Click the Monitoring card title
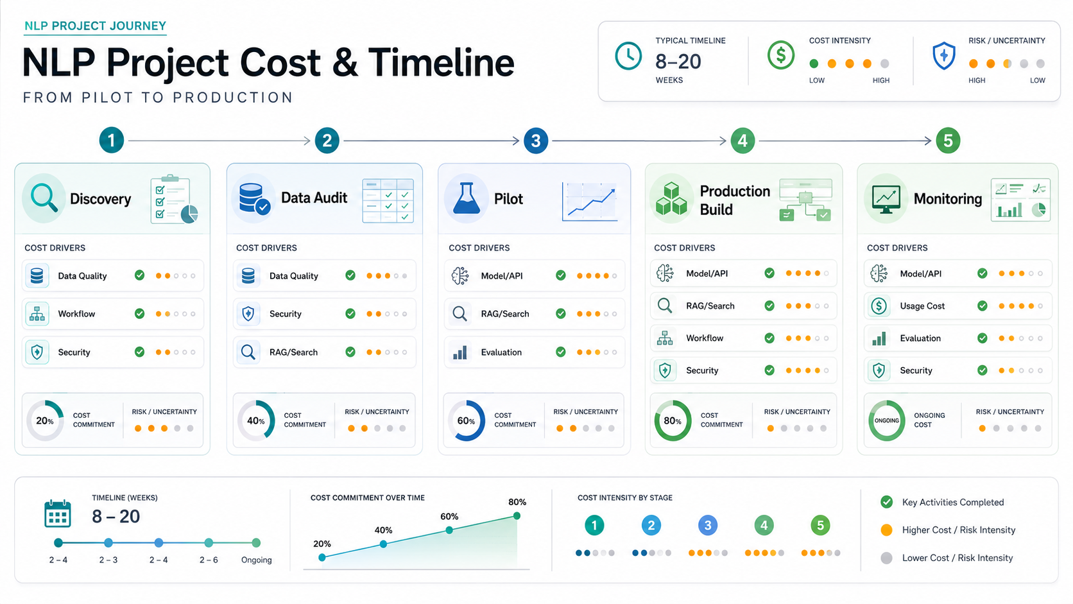This screenshot has height=604, width=1073. pos(948,199)
